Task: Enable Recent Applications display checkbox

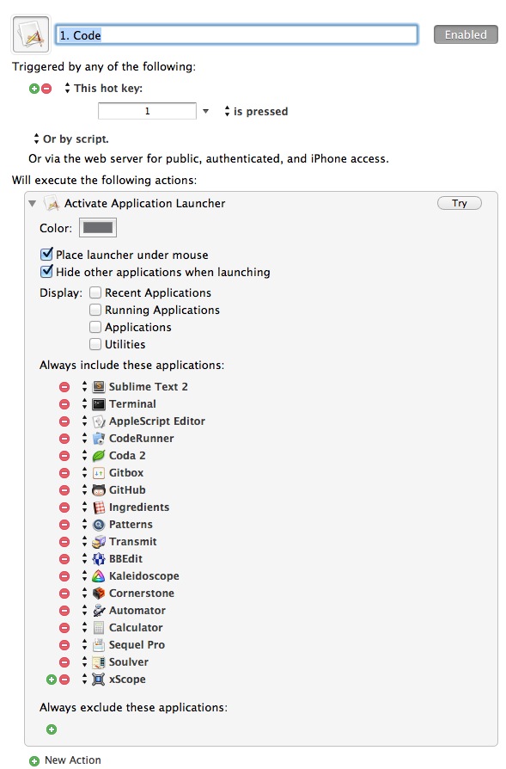Action: coord(95,292)
